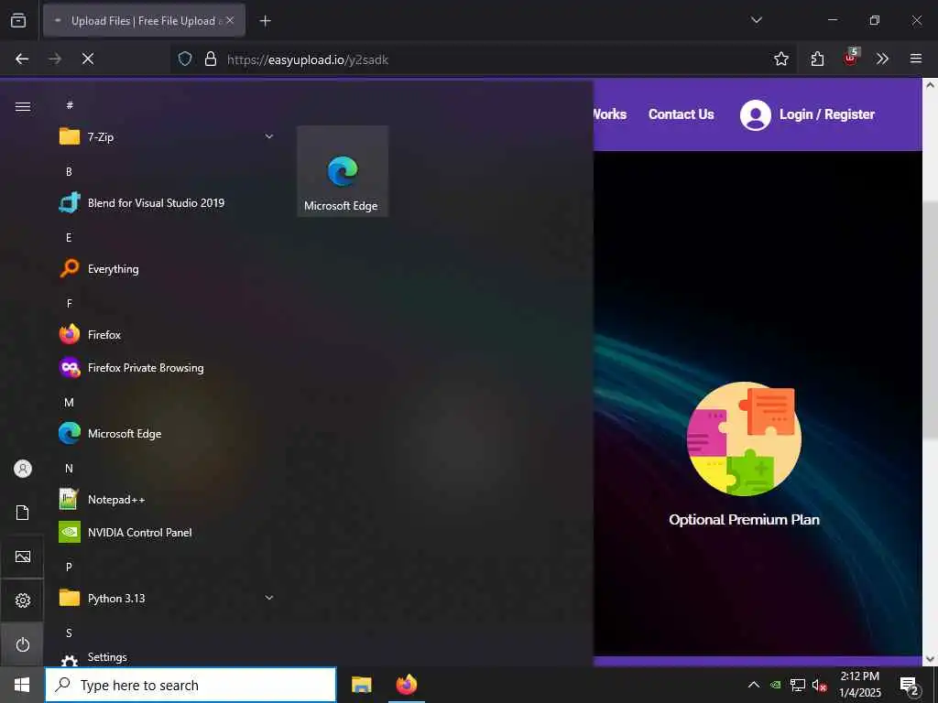Go back to the previous page
This screenshot has height=703, width=938.
pyautogui.click(x=22, y=59)
